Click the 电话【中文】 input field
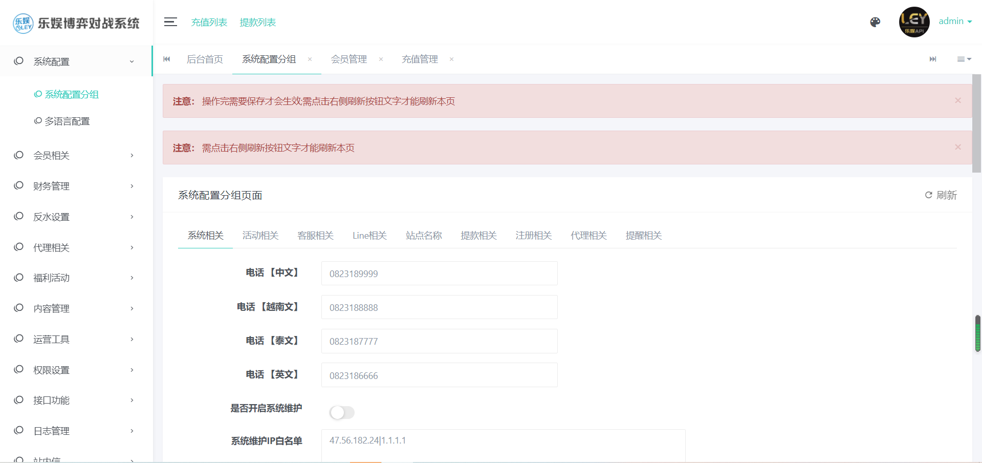The image size is (982, 463). point(439,273)
